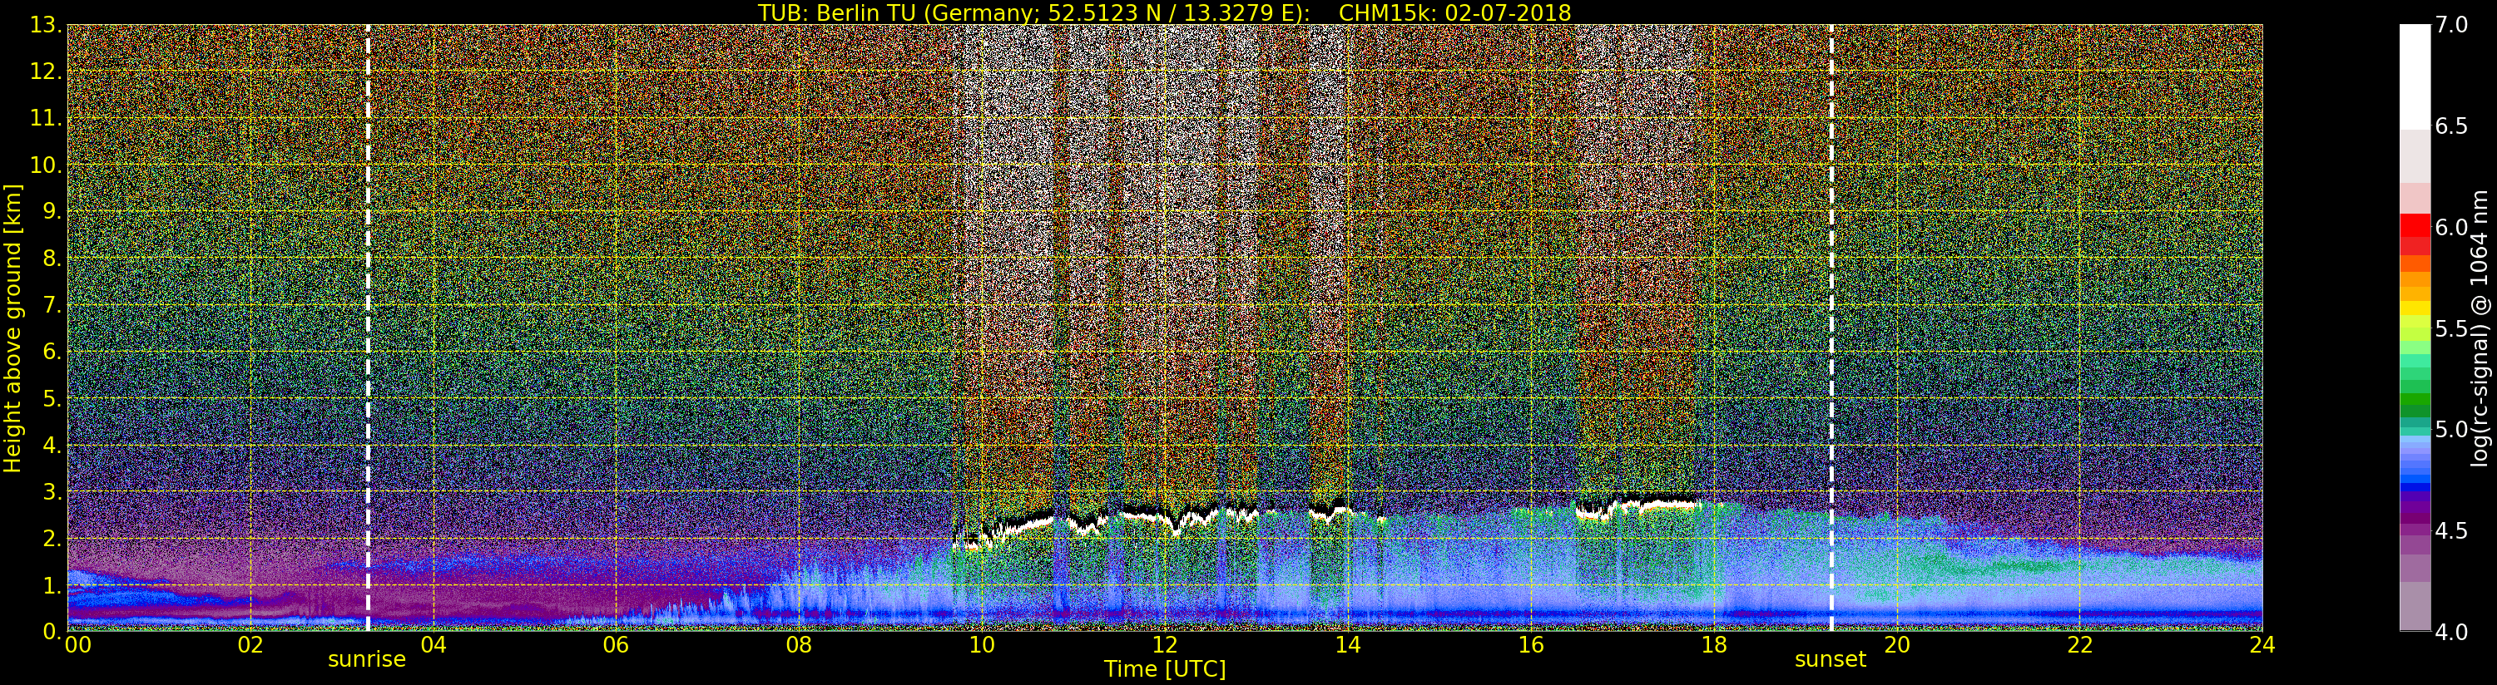
Task: Click the colorbar value '6.0'
Action: coord(2451,227)
